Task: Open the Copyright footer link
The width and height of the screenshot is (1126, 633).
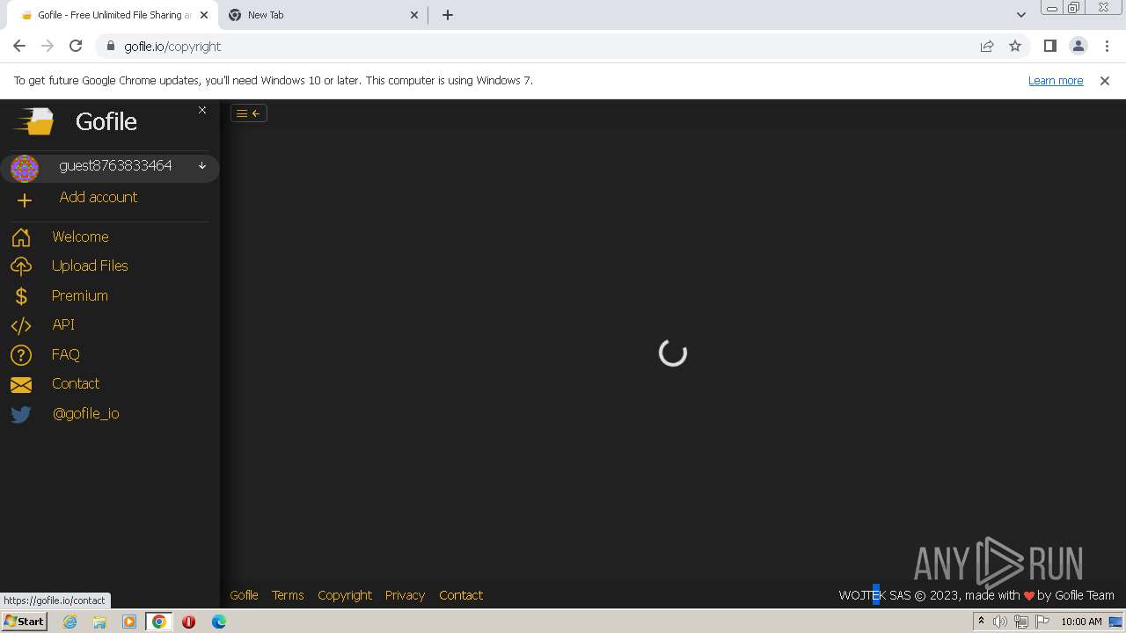Action: (345, 595)
